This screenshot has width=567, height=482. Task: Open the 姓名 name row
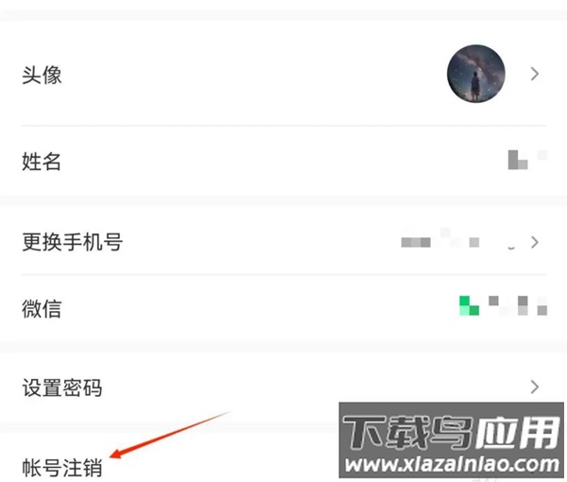click(x=283, y=161)
